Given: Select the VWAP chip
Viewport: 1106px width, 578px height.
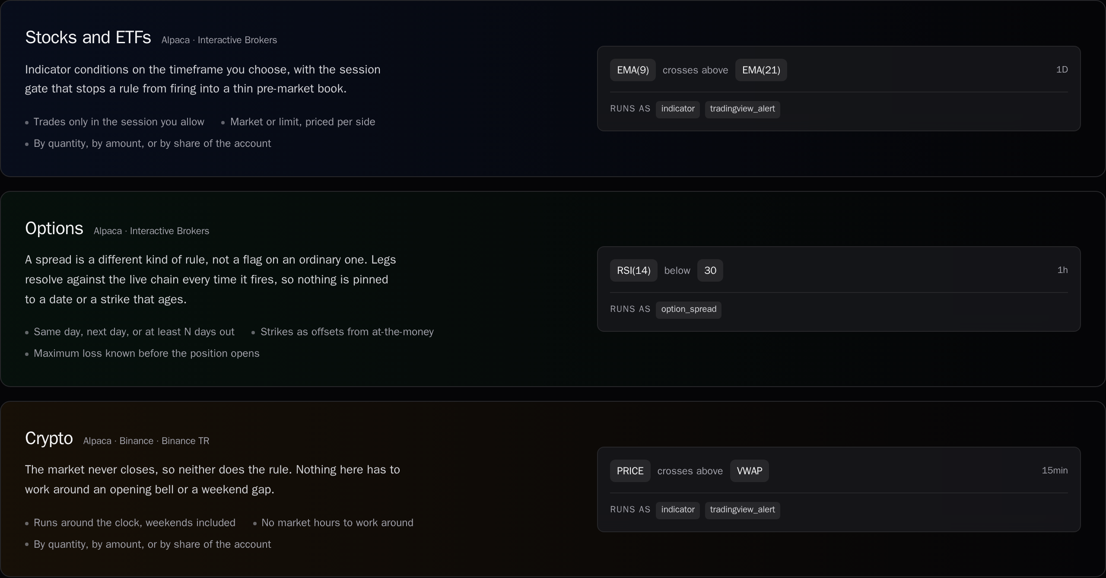Looking at the screenshot, I should 750,471.
